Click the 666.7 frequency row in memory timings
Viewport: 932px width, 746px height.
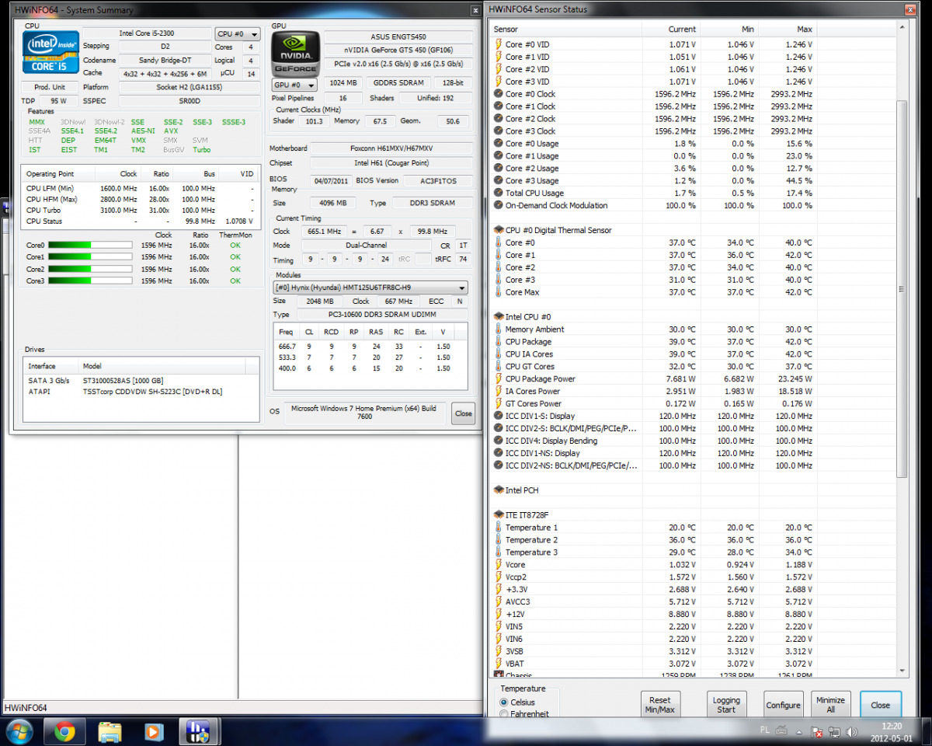click(371, 347)
